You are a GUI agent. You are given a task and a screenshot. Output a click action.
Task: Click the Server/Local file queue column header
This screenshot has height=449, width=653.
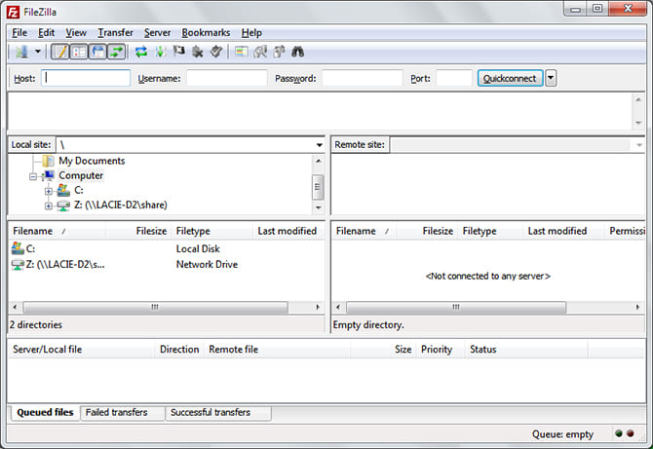(x=82, y=350)
